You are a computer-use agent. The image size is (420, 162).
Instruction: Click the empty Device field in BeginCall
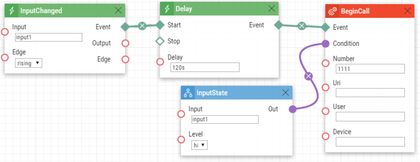click(x=370, y=142)
